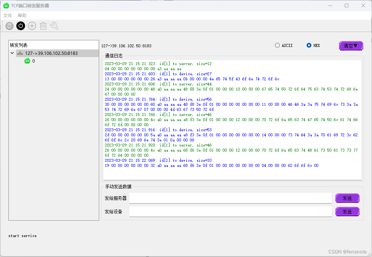
Task: Select the ASCII display mode
Action: [283, 45]
